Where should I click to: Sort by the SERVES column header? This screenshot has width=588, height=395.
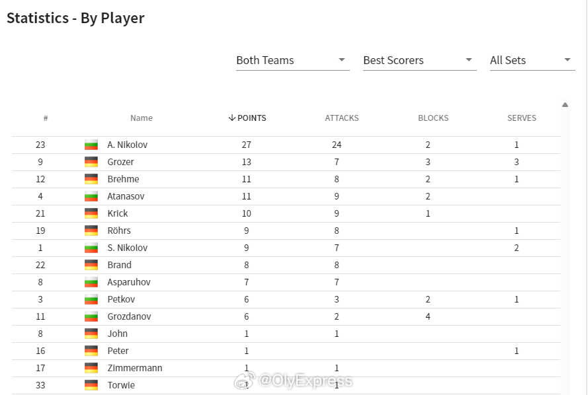click(x=522, y=118)
